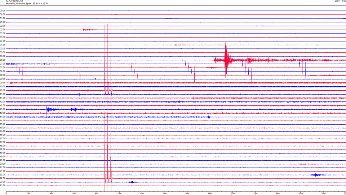Image resolution: width=346 pixels, height=195 pixels.
Task: Select the 06:30 trace time label
Action: pyautogui.click(x=3, y=60)
